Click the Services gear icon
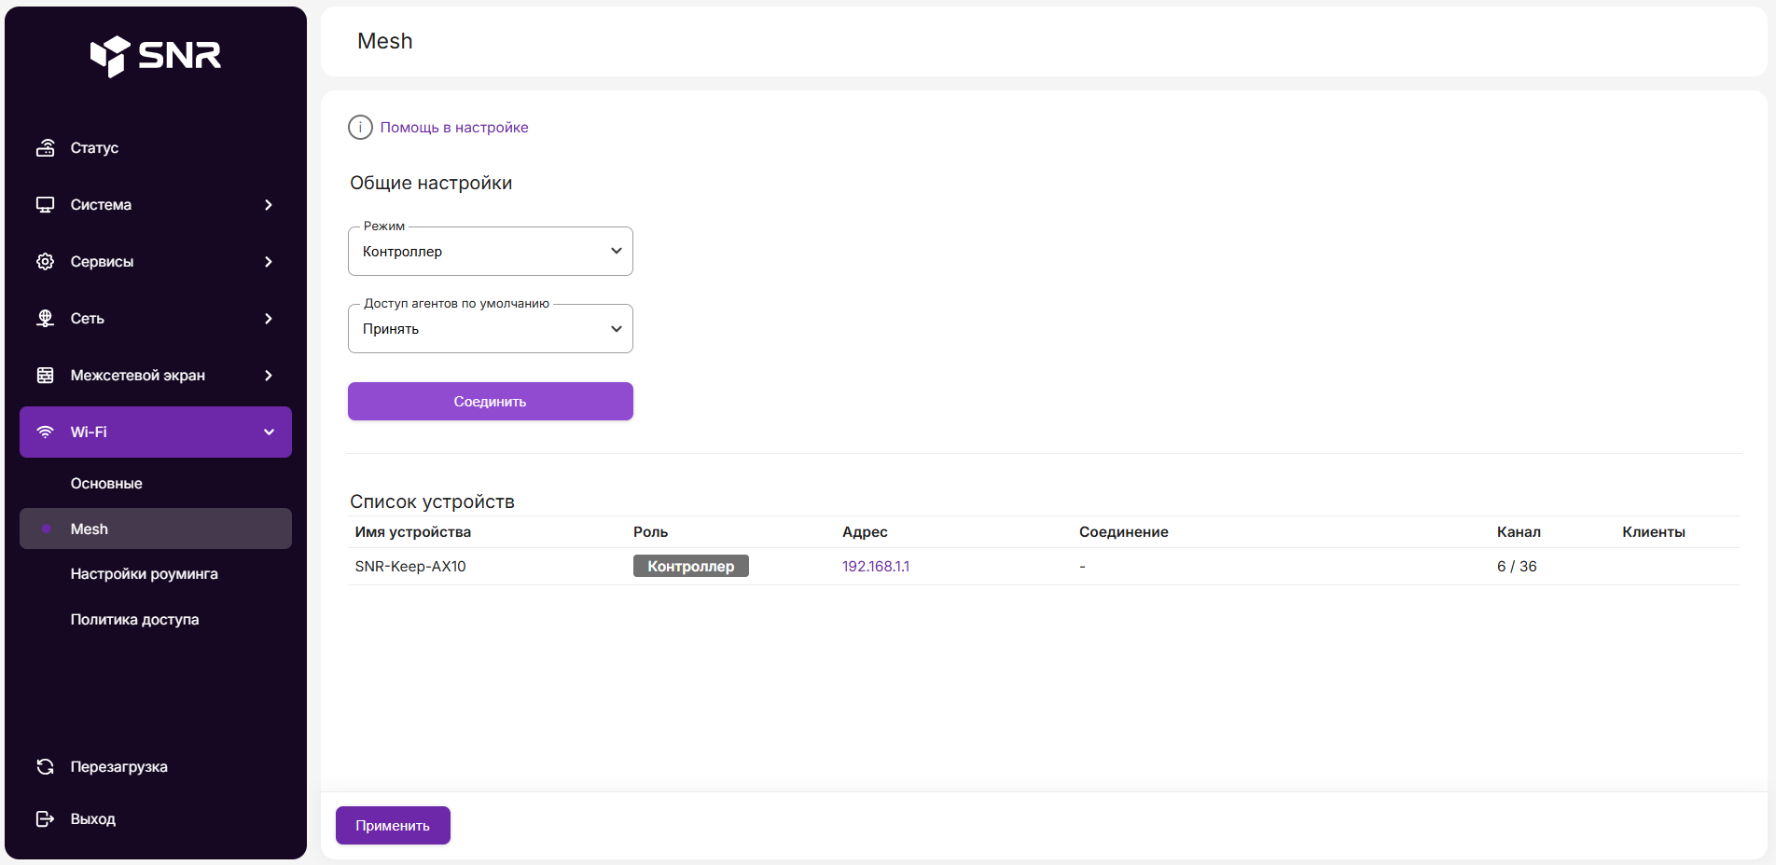The height and width of the screenshot is (865, 1776). [x=45, y=262]
